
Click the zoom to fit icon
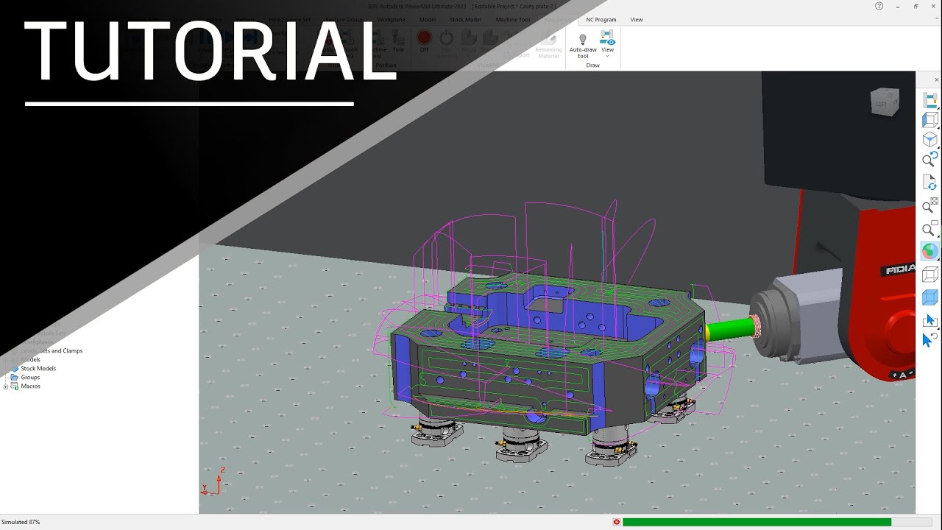pyautogui.click(x=930, y=205)
